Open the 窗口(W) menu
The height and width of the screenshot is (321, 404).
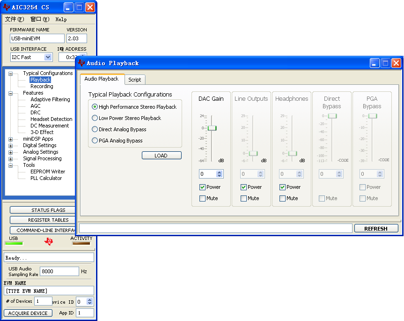point(40,19)
